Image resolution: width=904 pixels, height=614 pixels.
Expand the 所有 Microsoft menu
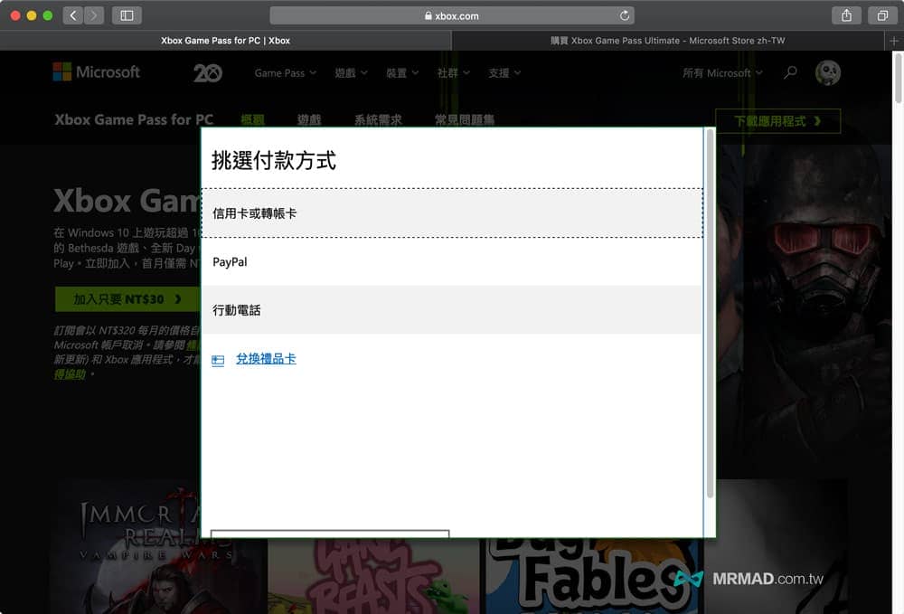722,73
